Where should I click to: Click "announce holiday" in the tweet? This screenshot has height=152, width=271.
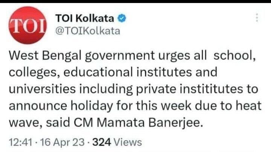[59, 107]
